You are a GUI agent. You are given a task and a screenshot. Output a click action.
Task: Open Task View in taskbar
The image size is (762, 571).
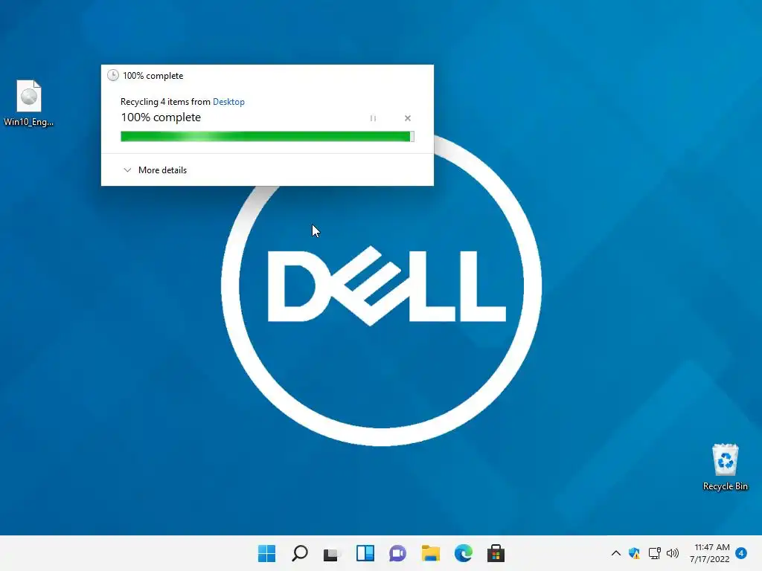click(333, 553)
